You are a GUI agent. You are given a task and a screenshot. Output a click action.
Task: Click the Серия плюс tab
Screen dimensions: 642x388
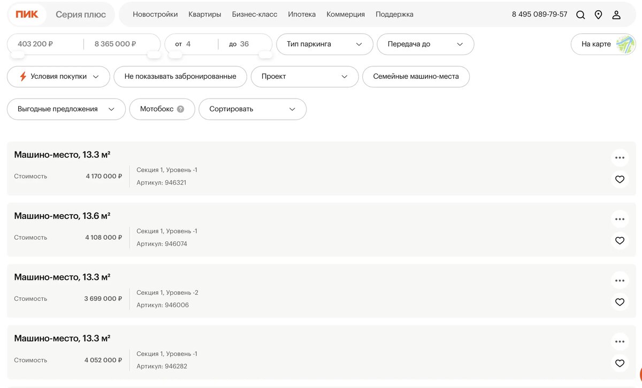point(81,14)
